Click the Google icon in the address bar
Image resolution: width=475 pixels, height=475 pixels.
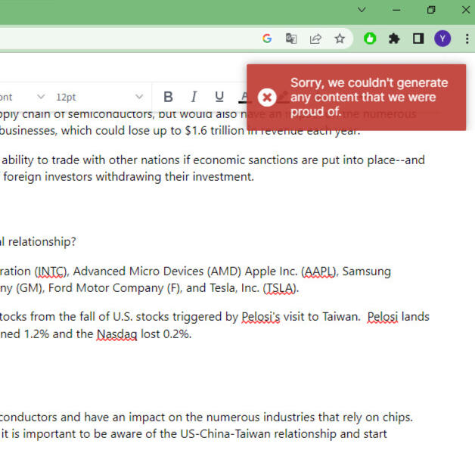coord(267,39)
